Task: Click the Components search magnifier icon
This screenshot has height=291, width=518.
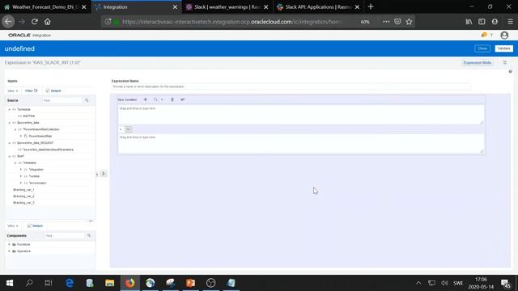Action: coord(89,235)
